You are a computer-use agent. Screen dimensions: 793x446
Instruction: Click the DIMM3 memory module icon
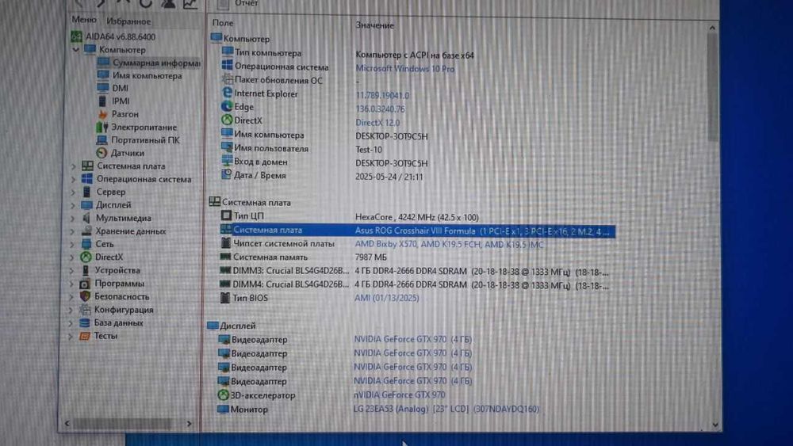pos(225,270)
